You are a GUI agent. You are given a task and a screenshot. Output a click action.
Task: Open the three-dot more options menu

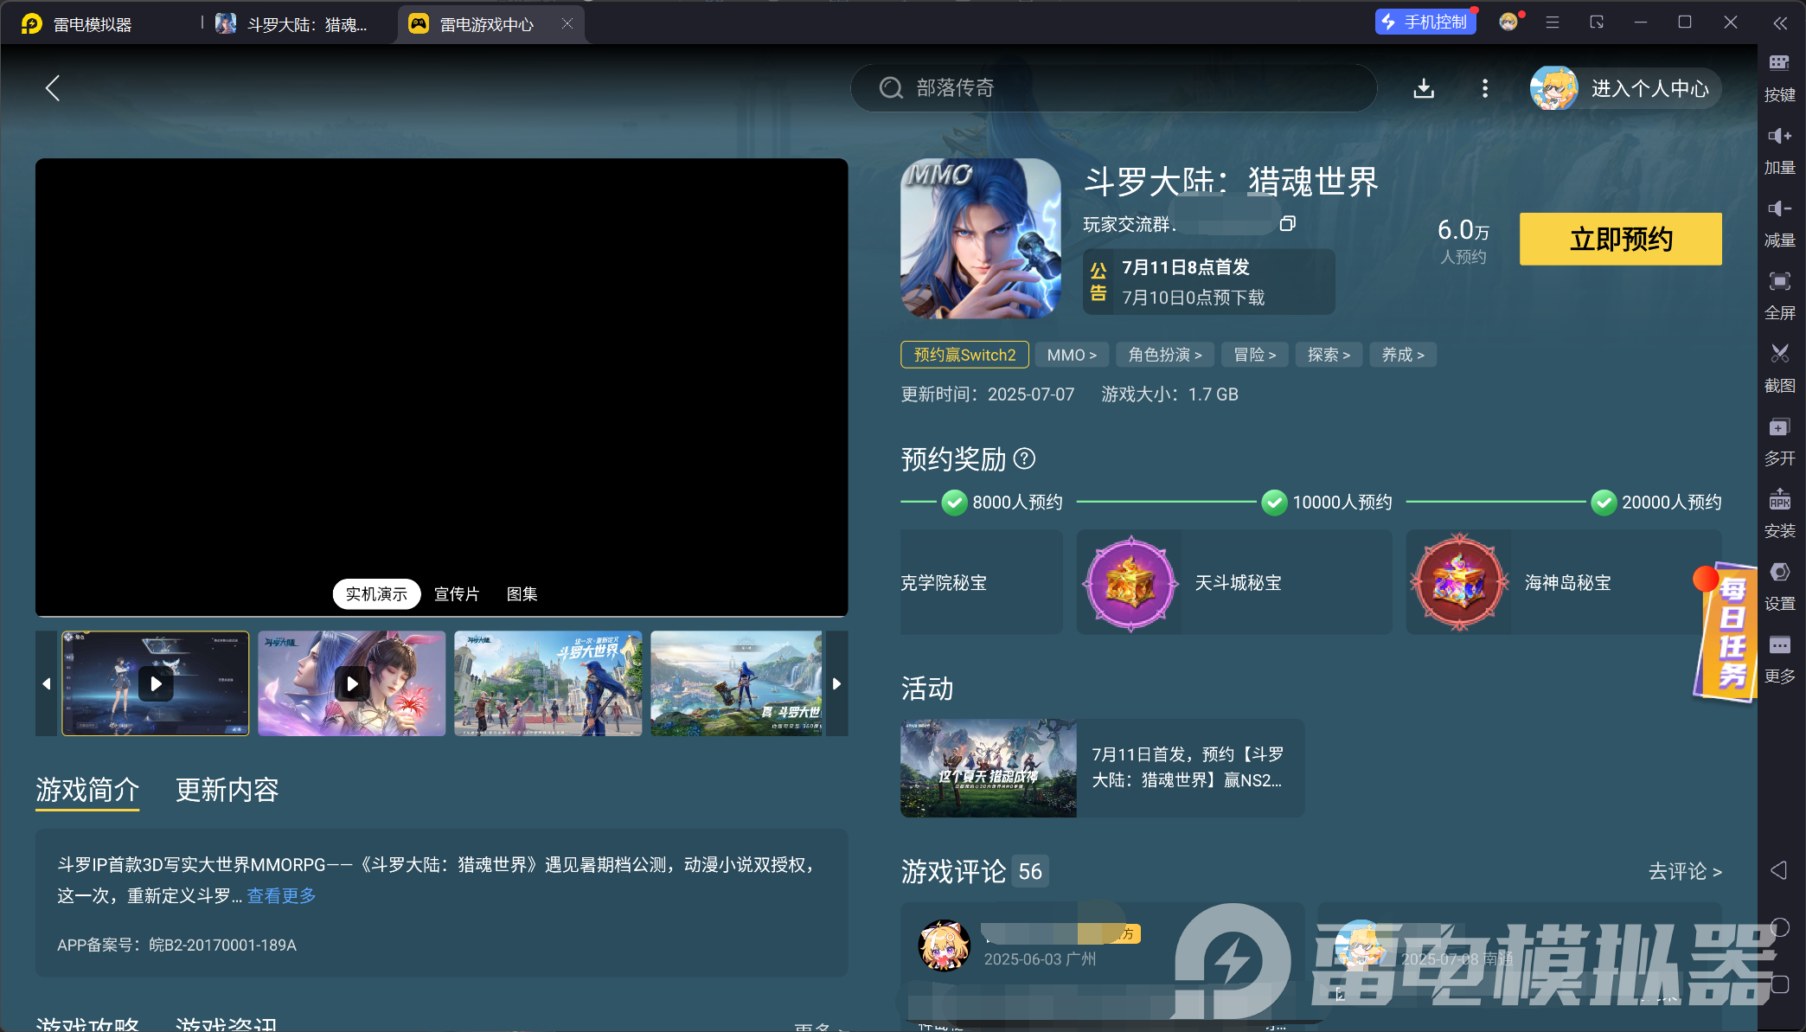[x=1485, y=88]
